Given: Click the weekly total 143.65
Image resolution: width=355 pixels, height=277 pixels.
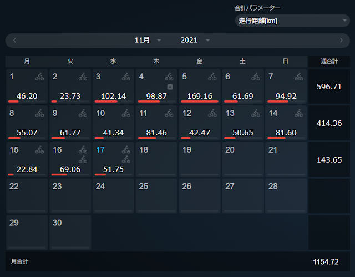Looking at the screenshot, I should click(x=329, y=160).
